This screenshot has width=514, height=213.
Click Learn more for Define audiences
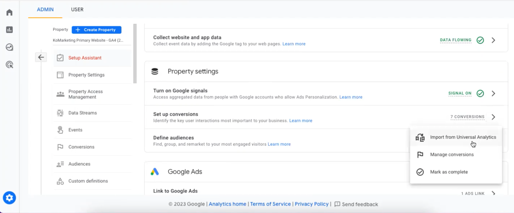pyautogui.click(x=279, y=144)
